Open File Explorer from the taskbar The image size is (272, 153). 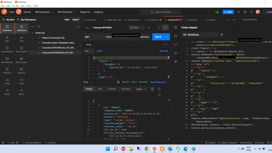pyautogui.click(x=131, y=149)
